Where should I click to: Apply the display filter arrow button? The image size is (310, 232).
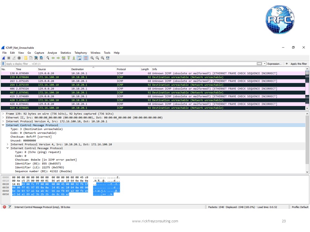259,64
